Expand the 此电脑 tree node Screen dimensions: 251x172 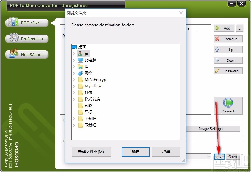tap(74, 60)
